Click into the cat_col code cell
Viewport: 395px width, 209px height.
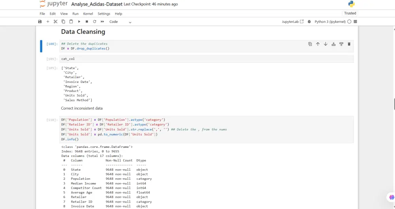[x=207, y=59]
